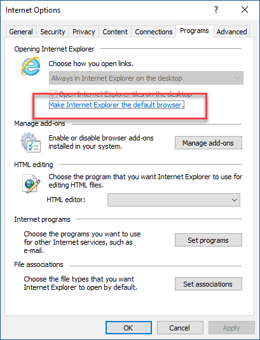This screenshot has height=340, width=260.
Task: Click the Help question mark icon
Action: (x=216, y=10)
